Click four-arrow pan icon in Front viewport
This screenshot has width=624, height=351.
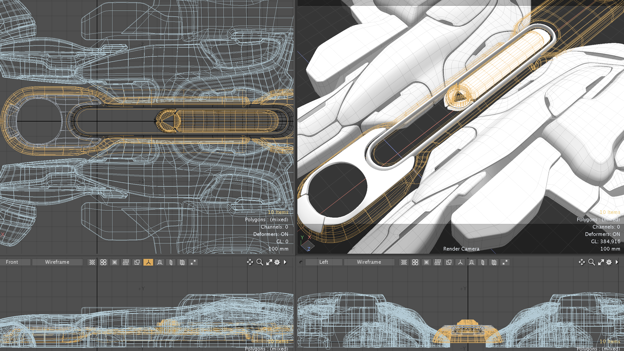pyautogui.click(x=250, y=262)
